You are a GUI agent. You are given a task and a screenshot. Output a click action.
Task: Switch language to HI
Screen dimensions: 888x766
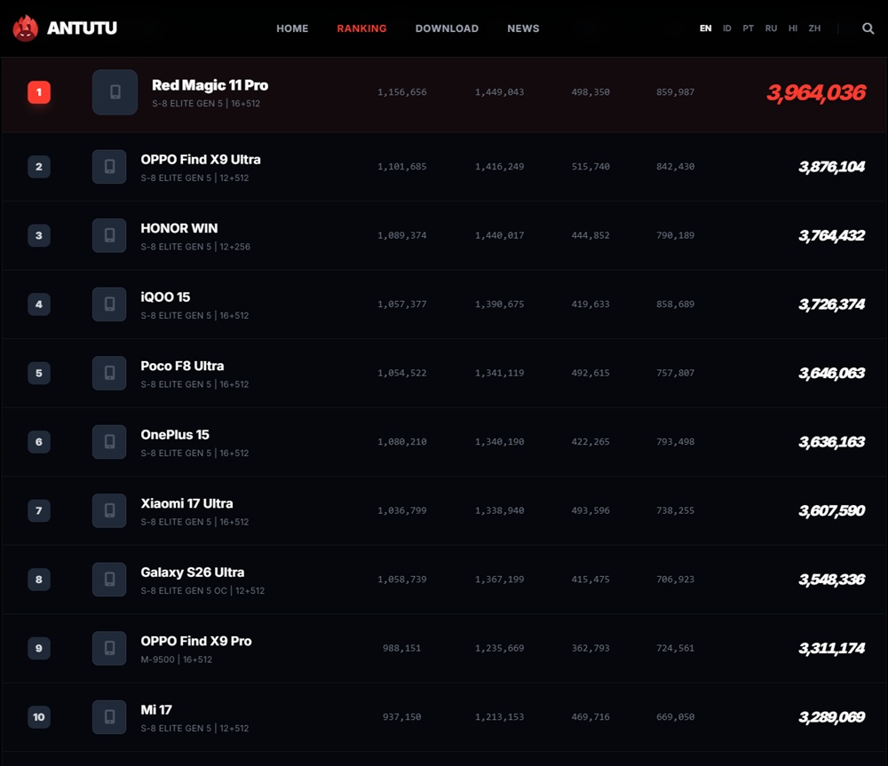click(x=793, y=28)
